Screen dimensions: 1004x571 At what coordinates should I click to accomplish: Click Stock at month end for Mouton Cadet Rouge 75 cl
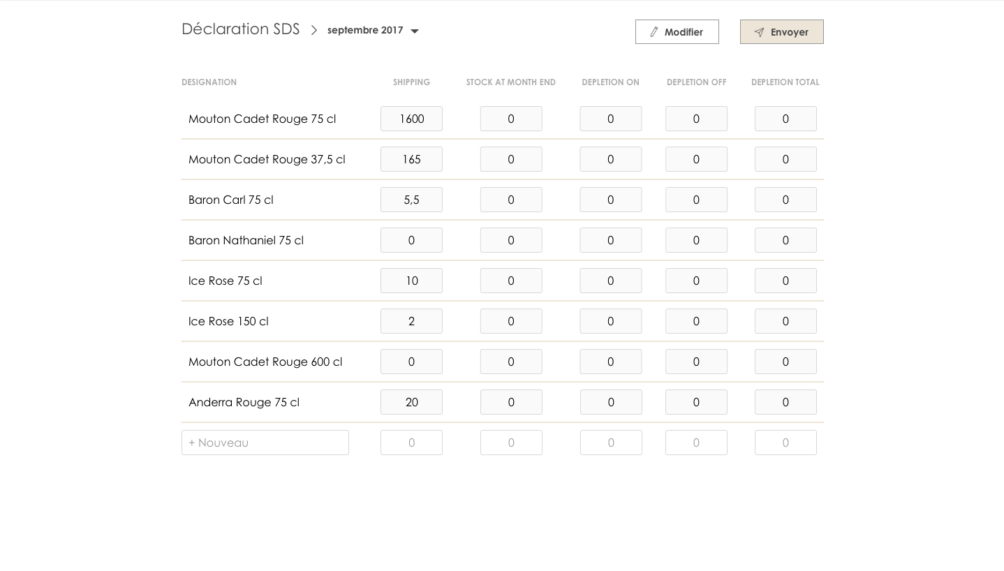[511, 119]
